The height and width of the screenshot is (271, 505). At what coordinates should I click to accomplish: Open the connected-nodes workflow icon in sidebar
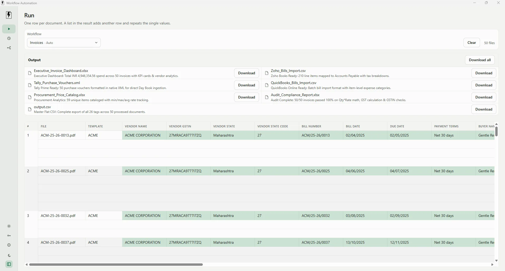coord(9,48)
